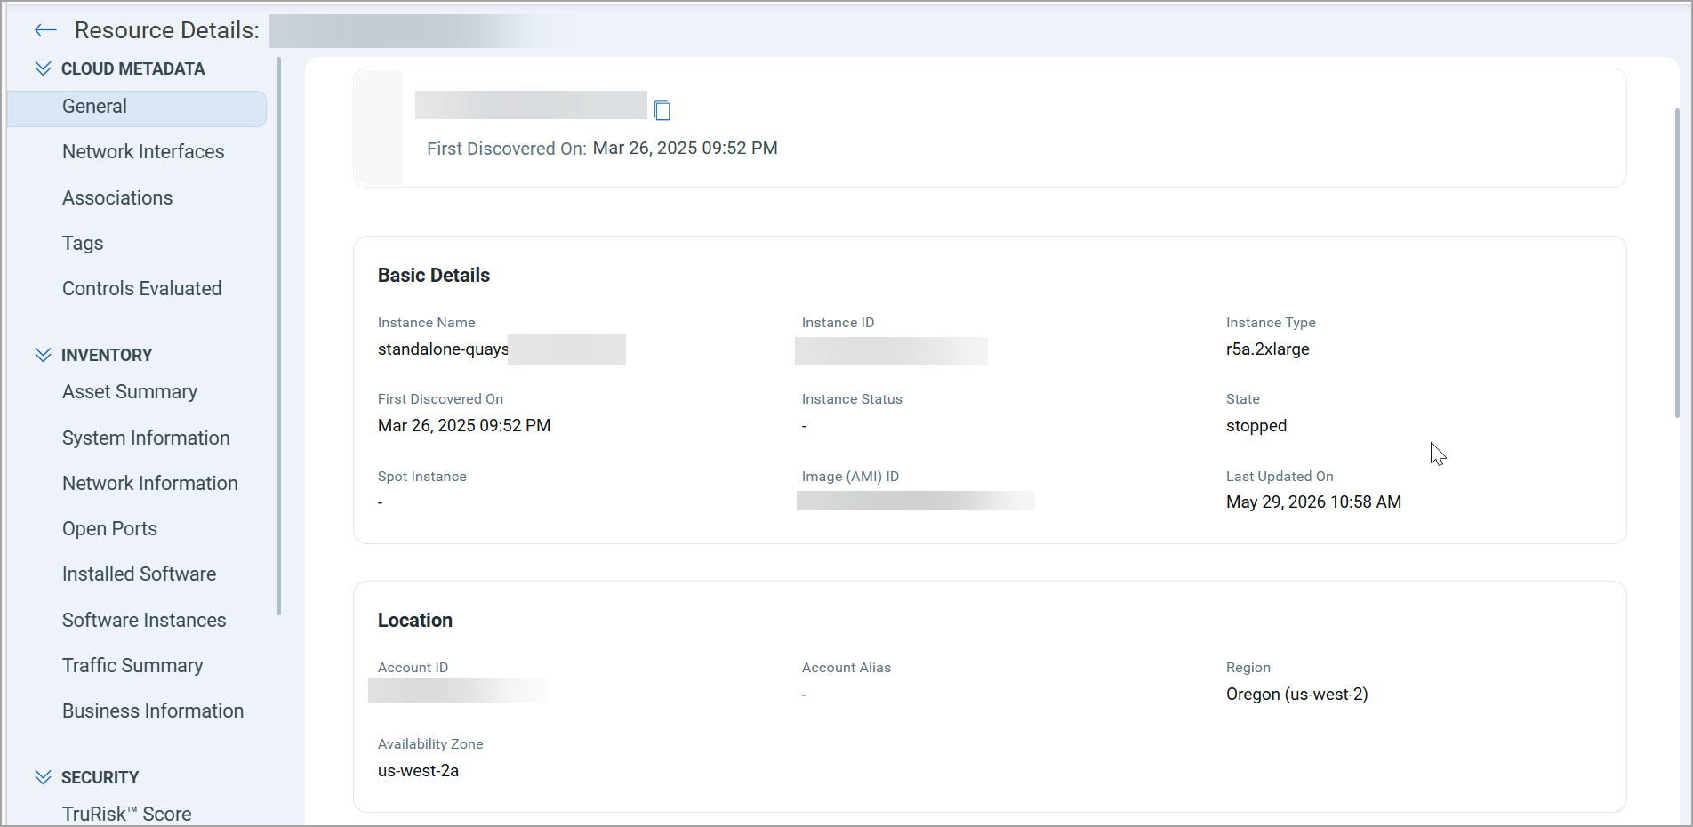Click the instance type value r5a.2xlarge
The width and height of the screenshot is (1693, 827).
click(x=1268, y=349)
